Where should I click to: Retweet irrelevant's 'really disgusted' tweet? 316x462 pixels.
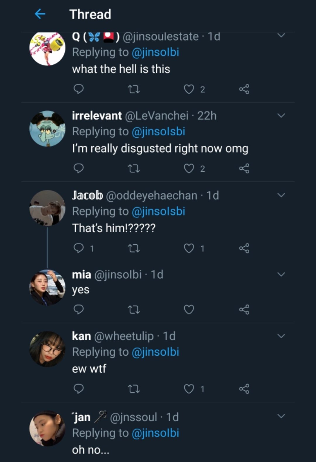[134, 168]
